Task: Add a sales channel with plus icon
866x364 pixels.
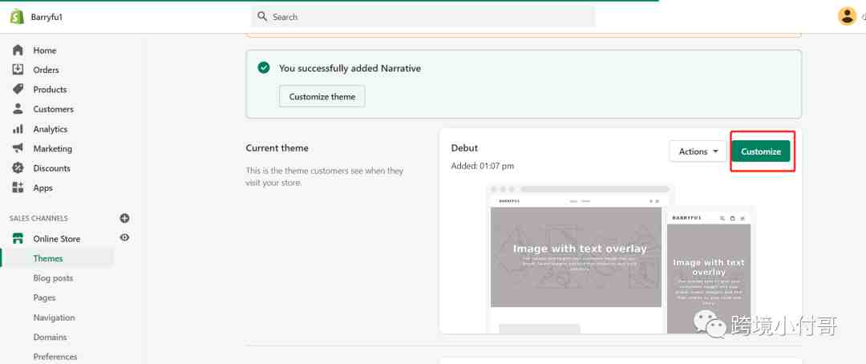Action: click(x=124, y=218)
